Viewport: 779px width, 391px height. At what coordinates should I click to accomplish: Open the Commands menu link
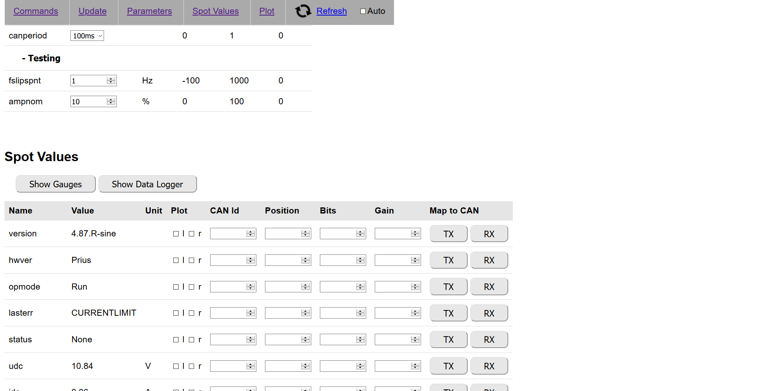[36, 11]
